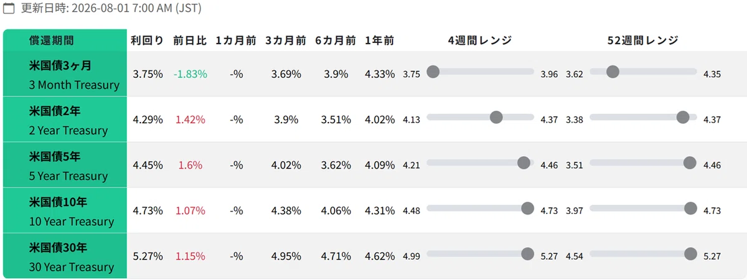
Task: Click the 償還期間 column header
Action: [52, 40]
